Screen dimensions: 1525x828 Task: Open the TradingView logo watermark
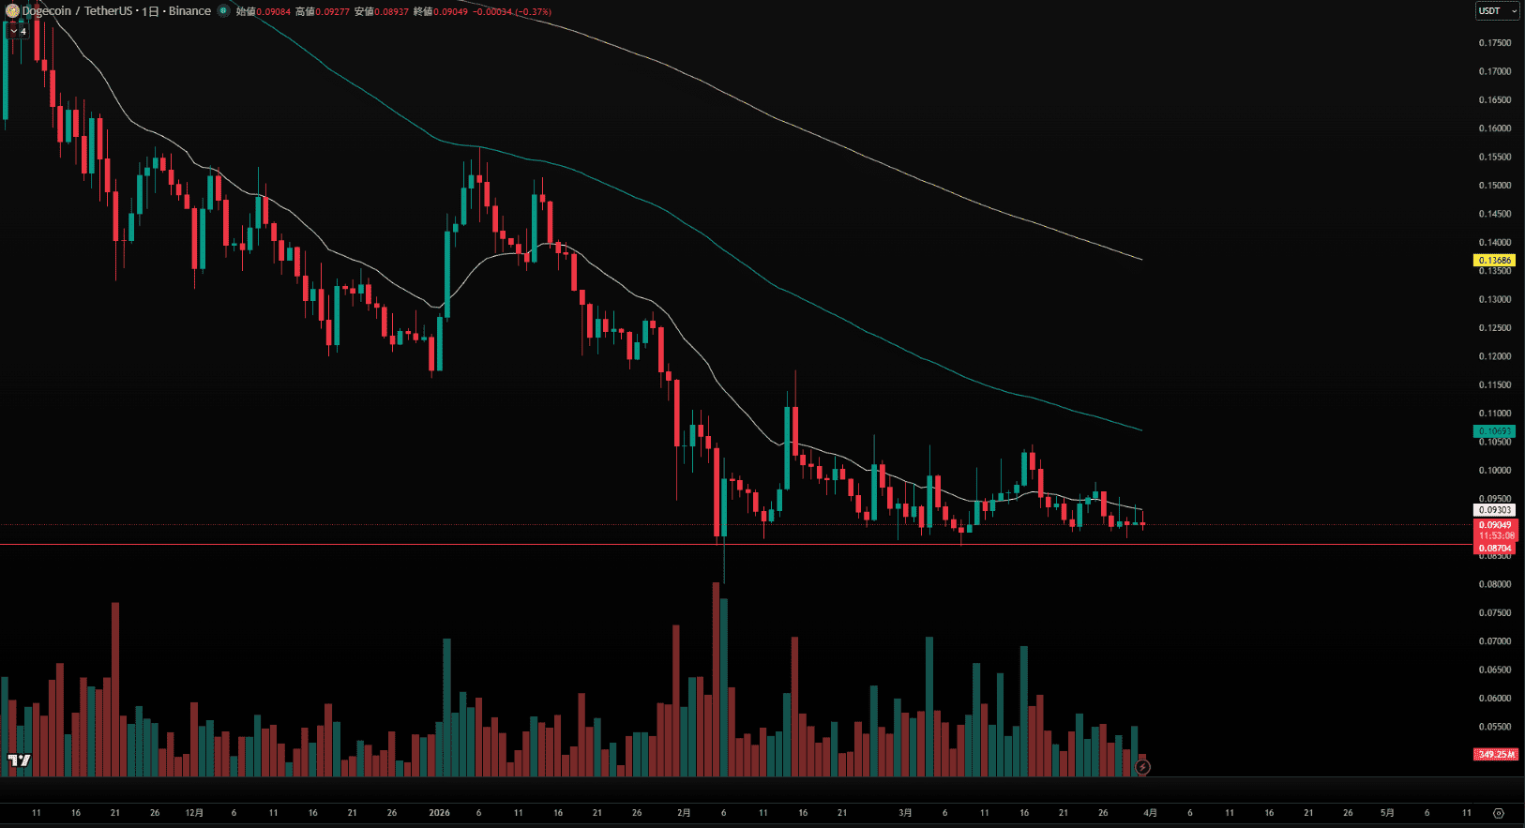tap(19, 760)
